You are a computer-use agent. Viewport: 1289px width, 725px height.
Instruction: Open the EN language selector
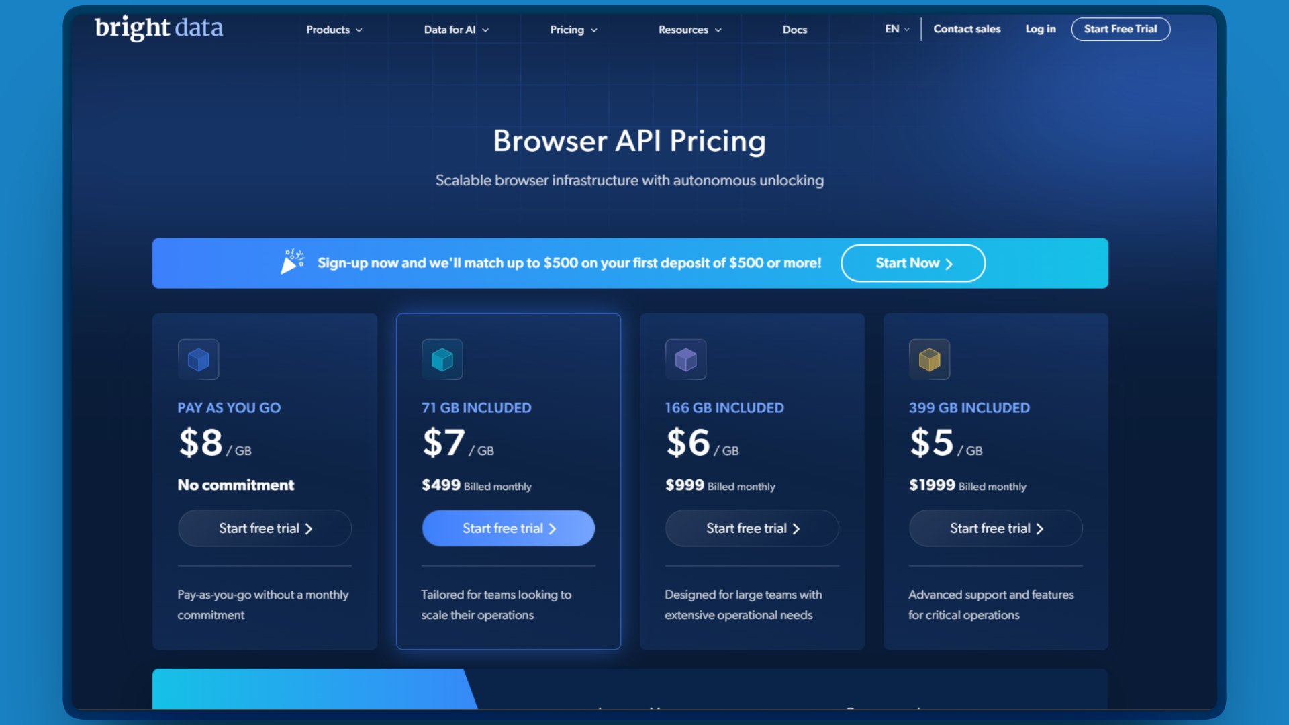[x=896, y=29]
